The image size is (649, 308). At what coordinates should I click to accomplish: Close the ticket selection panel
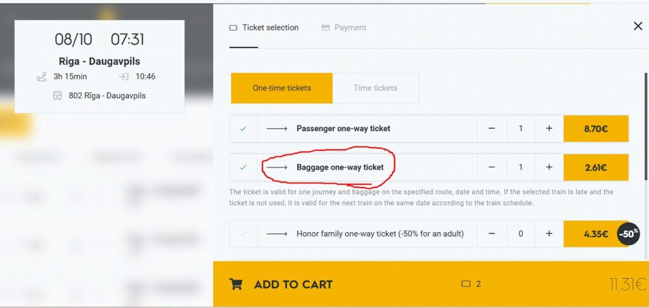point(638,26)
